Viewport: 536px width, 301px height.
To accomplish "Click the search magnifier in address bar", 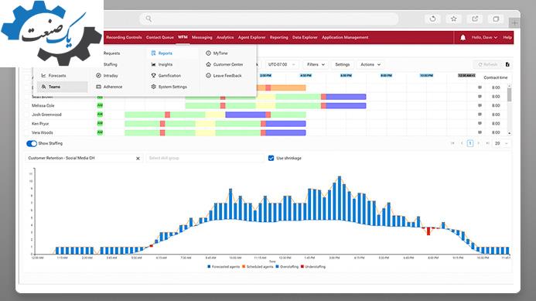I will click(x=149, y=19).
